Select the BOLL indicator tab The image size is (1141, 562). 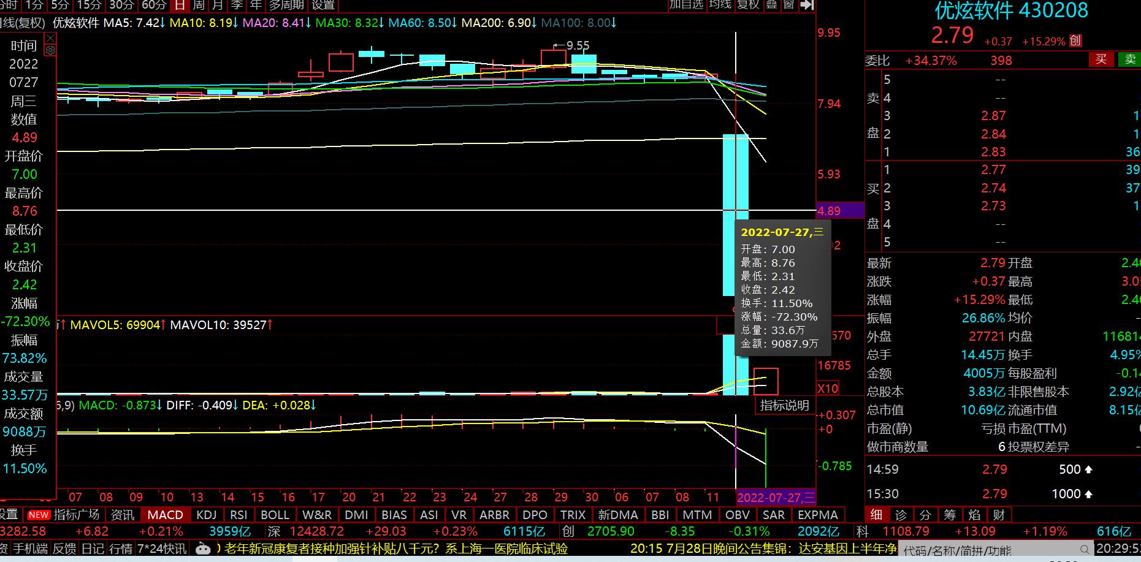[275, 515]
